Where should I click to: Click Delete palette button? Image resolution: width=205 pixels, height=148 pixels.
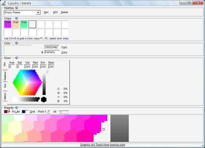point(64,12)
